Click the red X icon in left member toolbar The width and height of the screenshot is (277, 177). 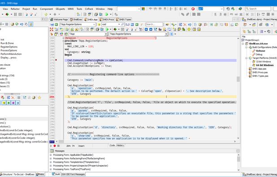(13, 97)
